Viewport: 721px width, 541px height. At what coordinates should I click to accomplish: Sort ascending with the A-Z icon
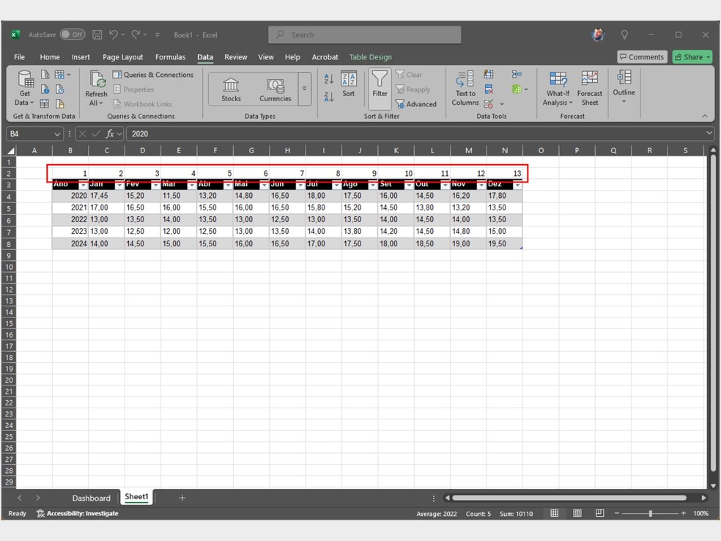pyautogui.click(x=329, y=78)
